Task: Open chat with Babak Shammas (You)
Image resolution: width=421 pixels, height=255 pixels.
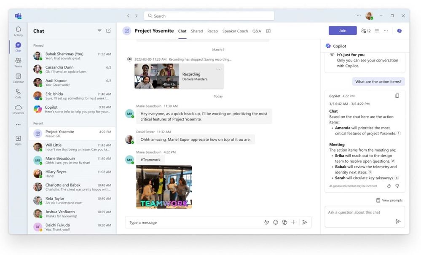Action: tap(72, 56)
